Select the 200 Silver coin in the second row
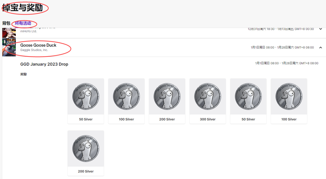Image resolution: width=326 pixels, height=179 pixels. coord(86,148)
